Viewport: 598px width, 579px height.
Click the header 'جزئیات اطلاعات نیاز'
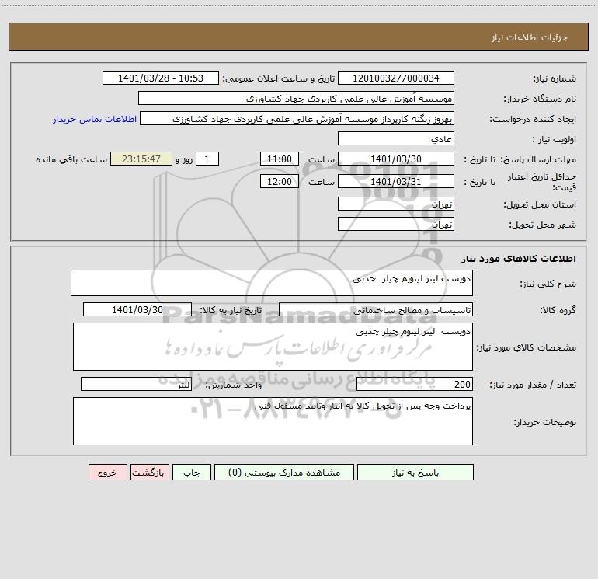[x=530, y=37]
